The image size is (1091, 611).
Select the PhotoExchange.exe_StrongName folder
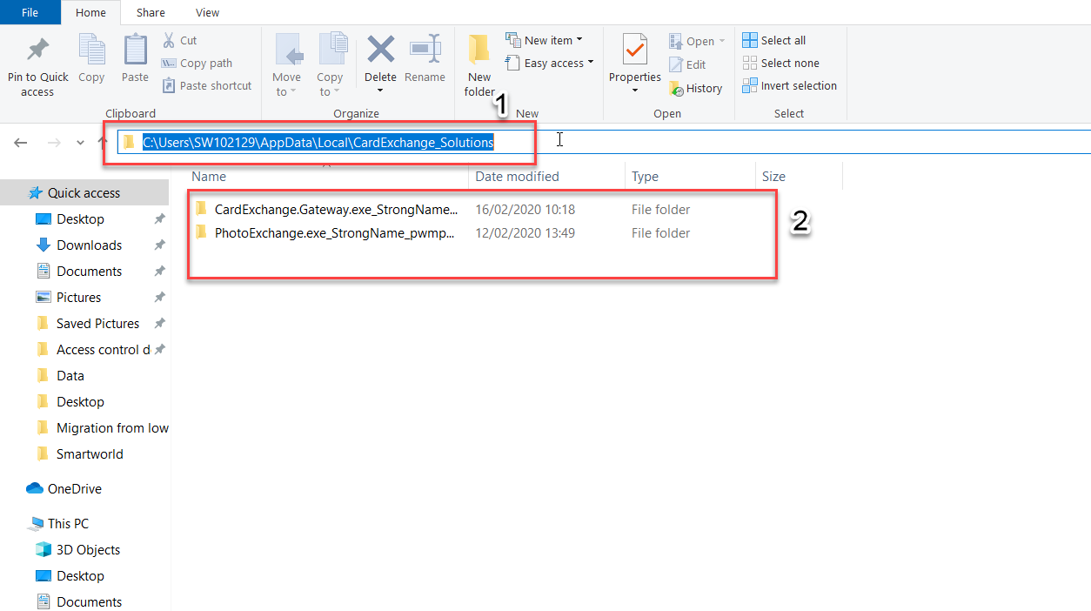click(x=334, y=232)
